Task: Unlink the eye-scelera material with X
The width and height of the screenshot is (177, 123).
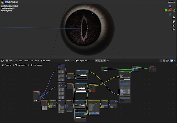Action: click(x=105, y=60)
